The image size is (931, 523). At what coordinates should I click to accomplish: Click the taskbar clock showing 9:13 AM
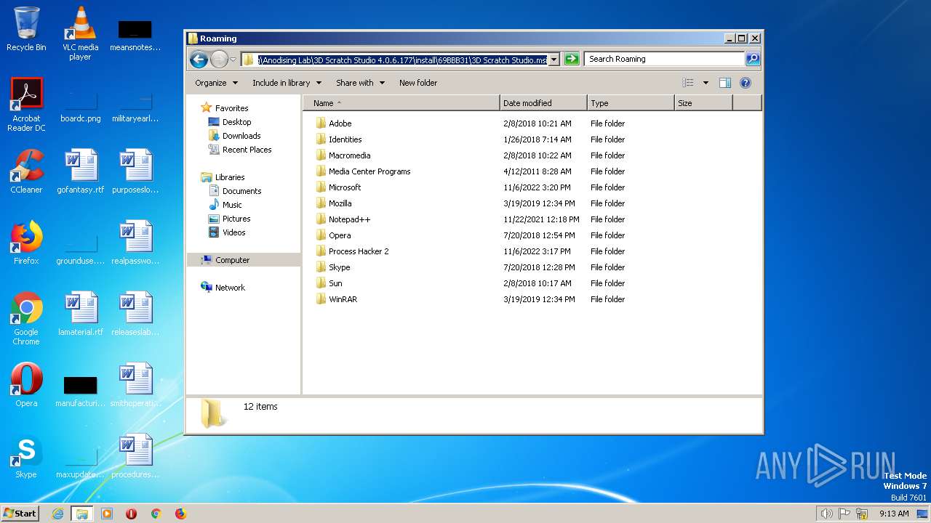click(894, 514)
